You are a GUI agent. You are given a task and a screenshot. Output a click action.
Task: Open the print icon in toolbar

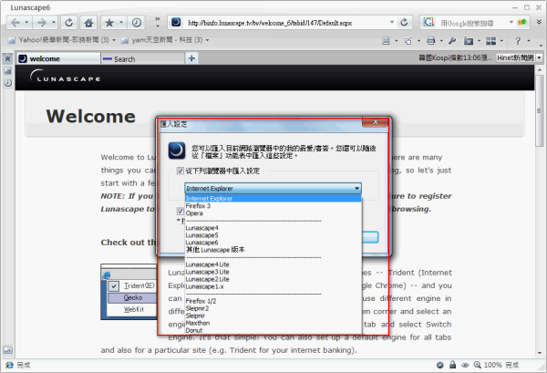point(431,41)
